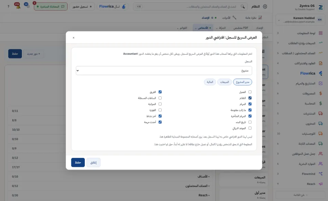Uncheck أحدث مهمة checkbox
328x201 pixels.
point(160,122)
